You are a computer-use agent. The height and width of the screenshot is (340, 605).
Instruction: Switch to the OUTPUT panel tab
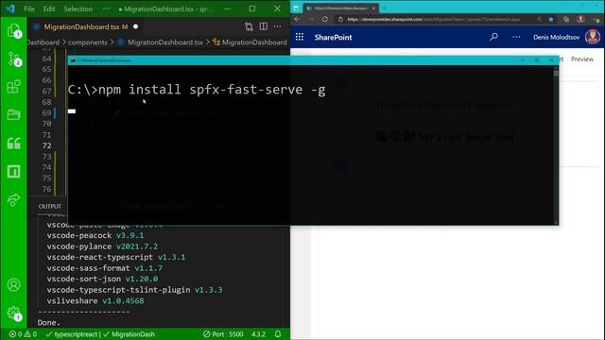point(50,206)
